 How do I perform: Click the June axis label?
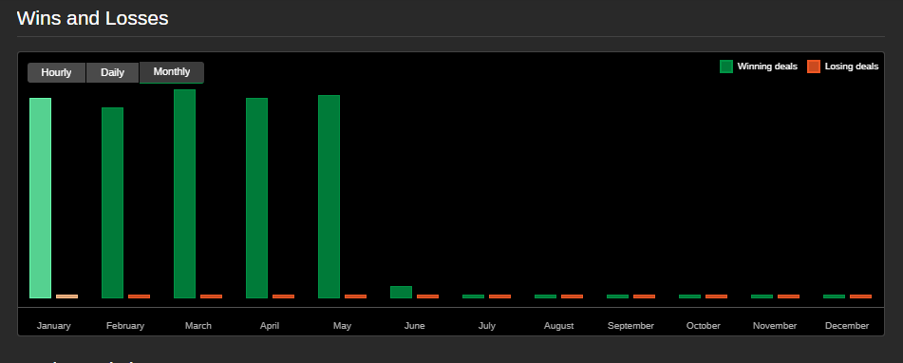415,326
